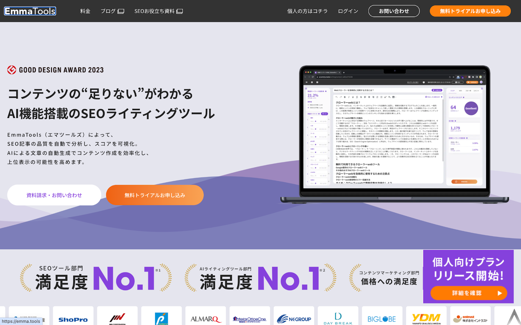
Task: Click header 無料トライアルお申し込み button
Action: (470, 11)
